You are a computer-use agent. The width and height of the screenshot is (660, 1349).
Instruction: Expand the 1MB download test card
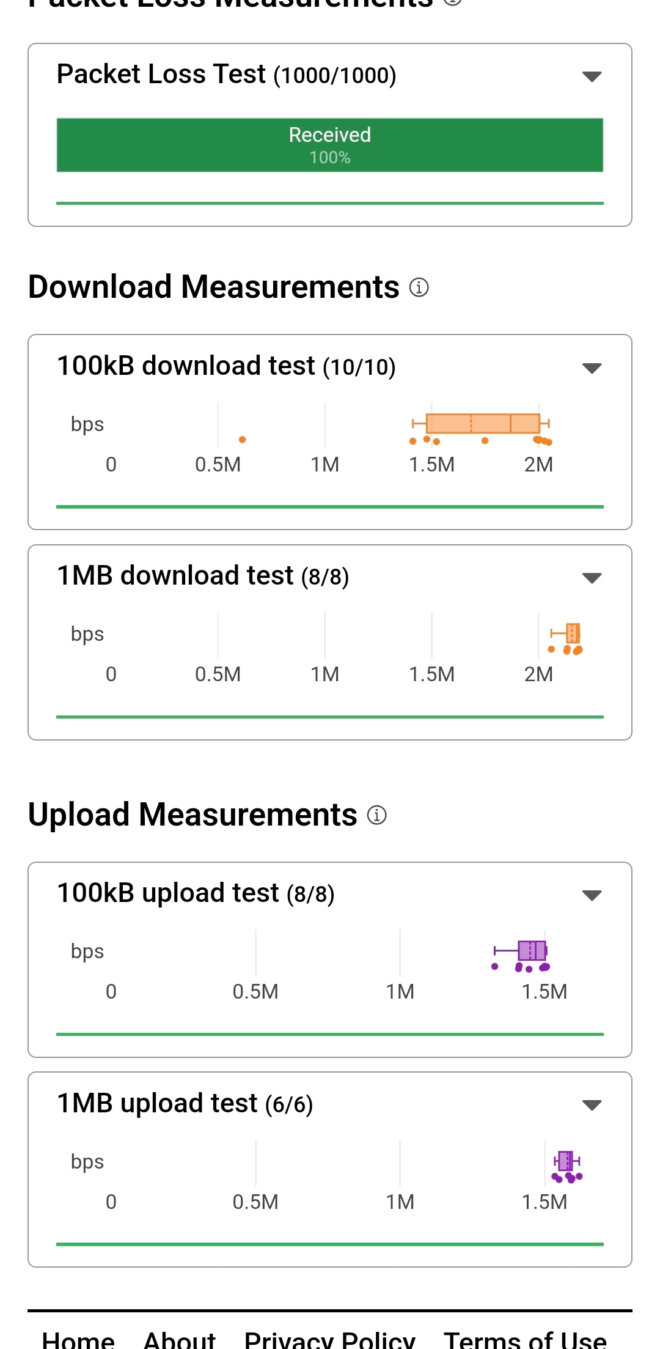592,578
